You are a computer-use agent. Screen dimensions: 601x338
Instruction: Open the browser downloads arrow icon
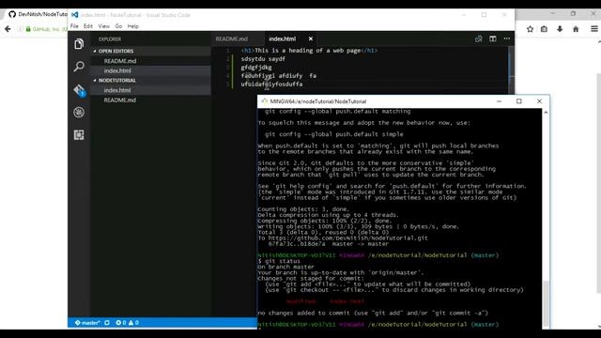pos(560,29)
